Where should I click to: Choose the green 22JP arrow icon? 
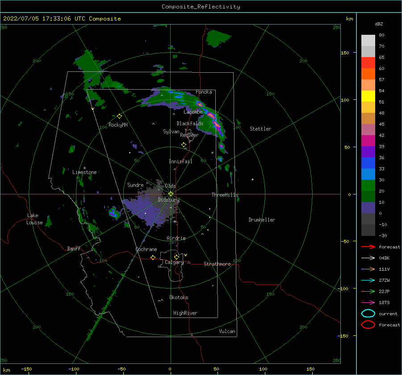tap(368, 291)
